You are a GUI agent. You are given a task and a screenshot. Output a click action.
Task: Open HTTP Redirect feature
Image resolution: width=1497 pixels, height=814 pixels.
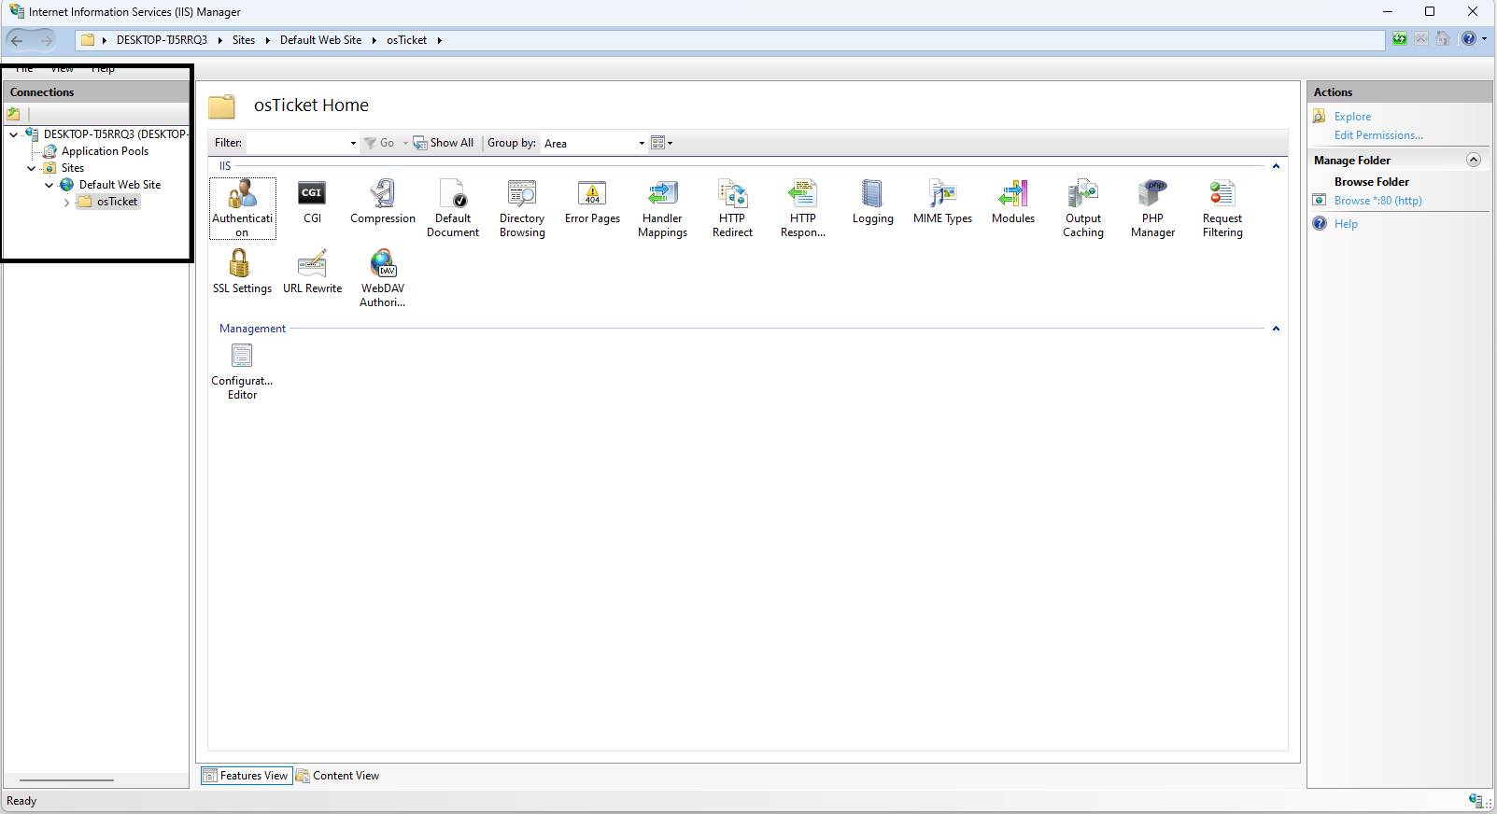tap(732, 209)
